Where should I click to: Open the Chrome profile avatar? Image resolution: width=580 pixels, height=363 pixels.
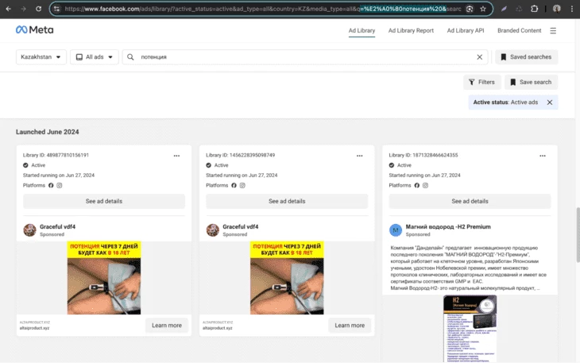556,9
